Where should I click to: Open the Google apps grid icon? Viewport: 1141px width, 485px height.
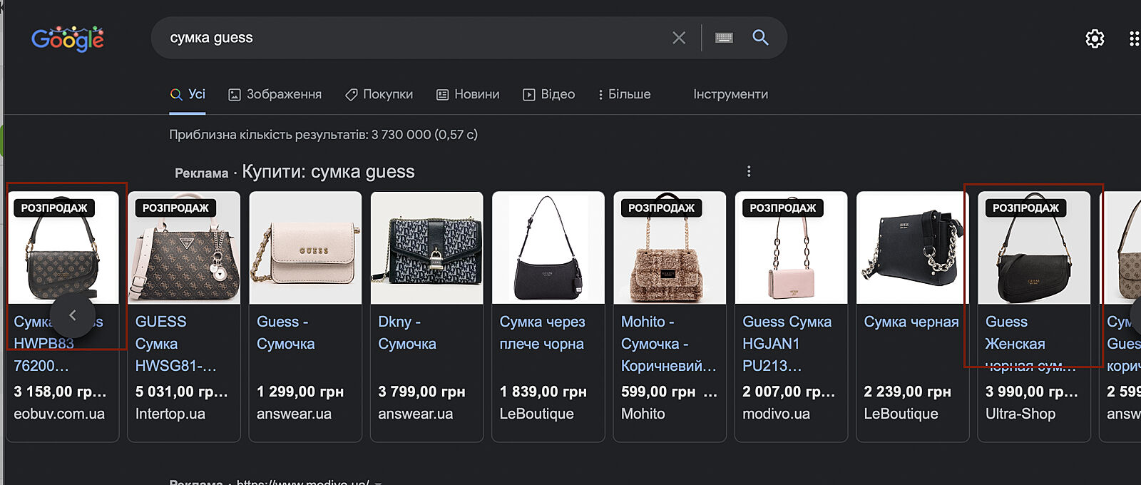[1134, 39]
